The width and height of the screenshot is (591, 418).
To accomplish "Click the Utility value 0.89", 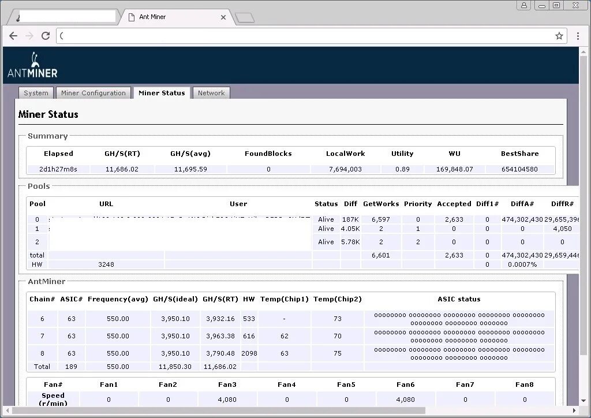I will tap(402, 169).
